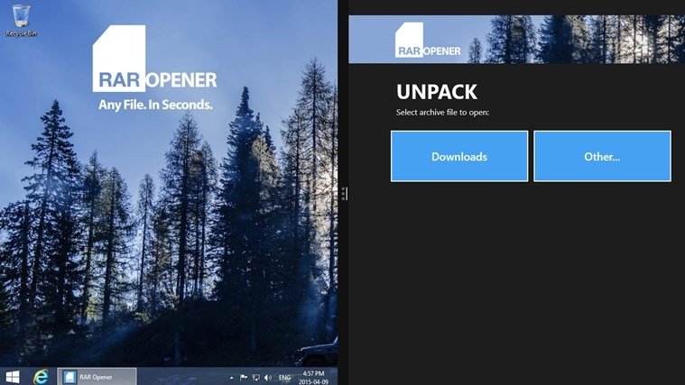Open the Windows Start button
Image resolution: width=685 pixels, height=385 pixels.
[x=13, y=377]
